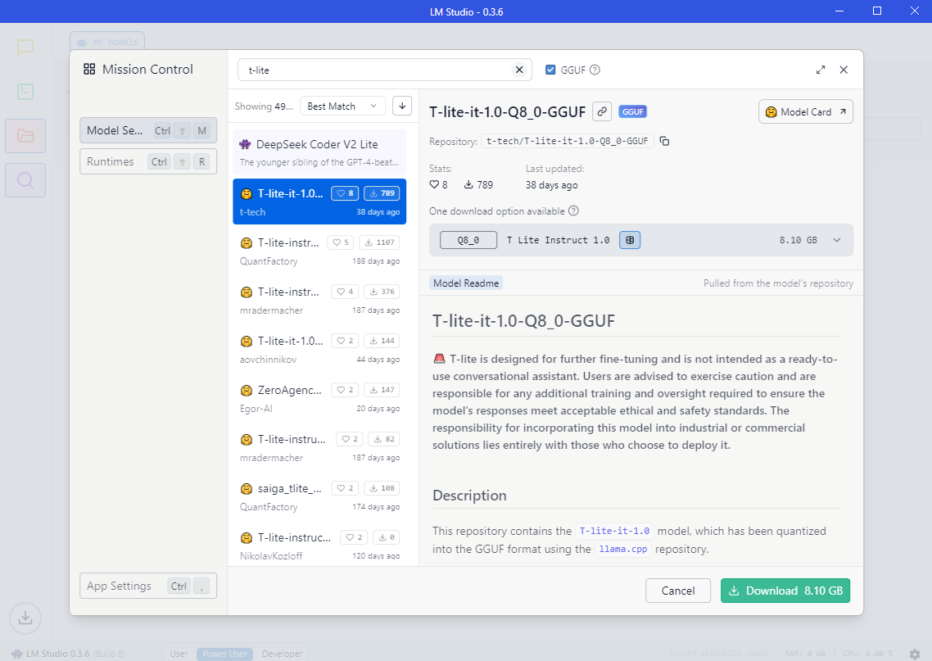932x661 pixels.
Task: Click the '8.10 GB' size in download option
Action: tap(799, 240)
